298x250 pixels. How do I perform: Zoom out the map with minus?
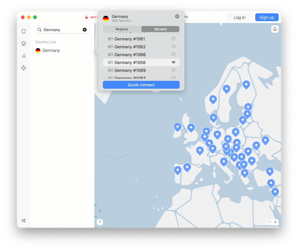pos(270,222)
